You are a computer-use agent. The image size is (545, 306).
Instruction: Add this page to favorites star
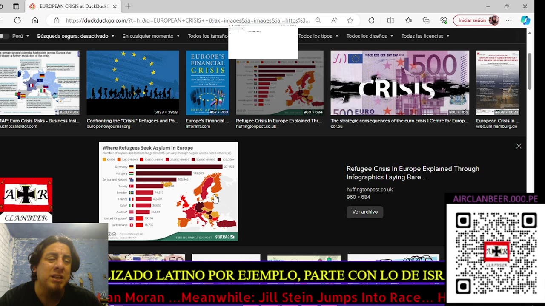pyautogui.click(x=350, y=20)
